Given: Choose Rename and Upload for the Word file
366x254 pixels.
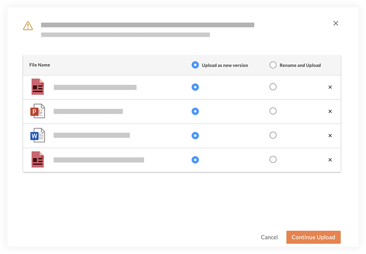Looking at the screenshot, I should pos(273,136).
